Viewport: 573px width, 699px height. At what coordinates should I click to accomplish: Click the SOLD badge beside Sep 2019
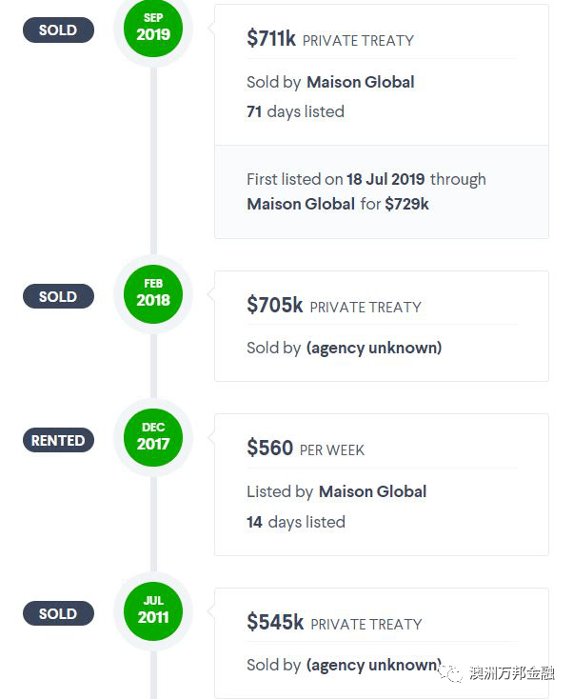(x=58, y=30)
